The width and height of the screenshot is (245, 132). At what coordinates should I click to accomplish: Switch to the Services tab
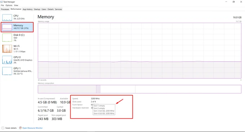[58, 9]
